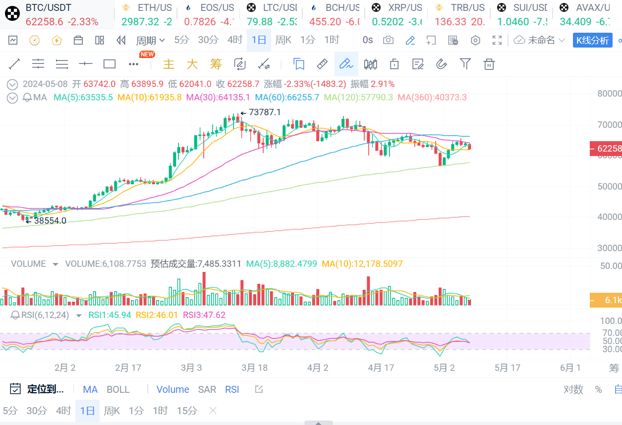
Task: Enter fullscreen chart mode
Action: 497,40
